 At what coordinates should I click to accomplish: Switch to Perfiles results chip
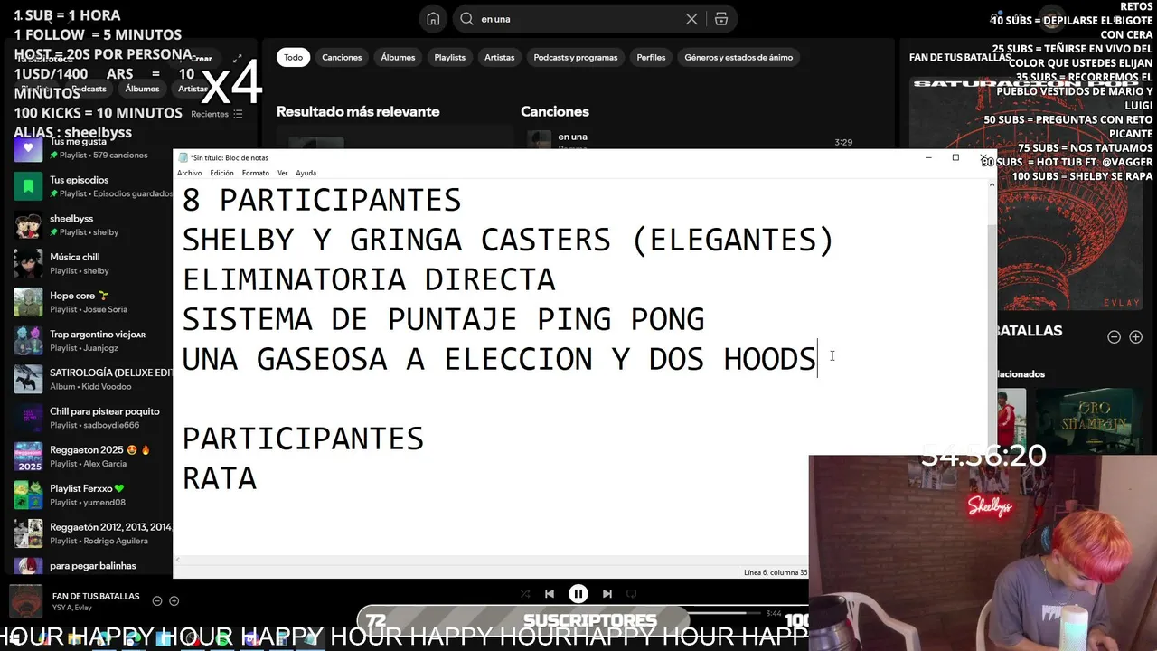[x=651, y=57]
